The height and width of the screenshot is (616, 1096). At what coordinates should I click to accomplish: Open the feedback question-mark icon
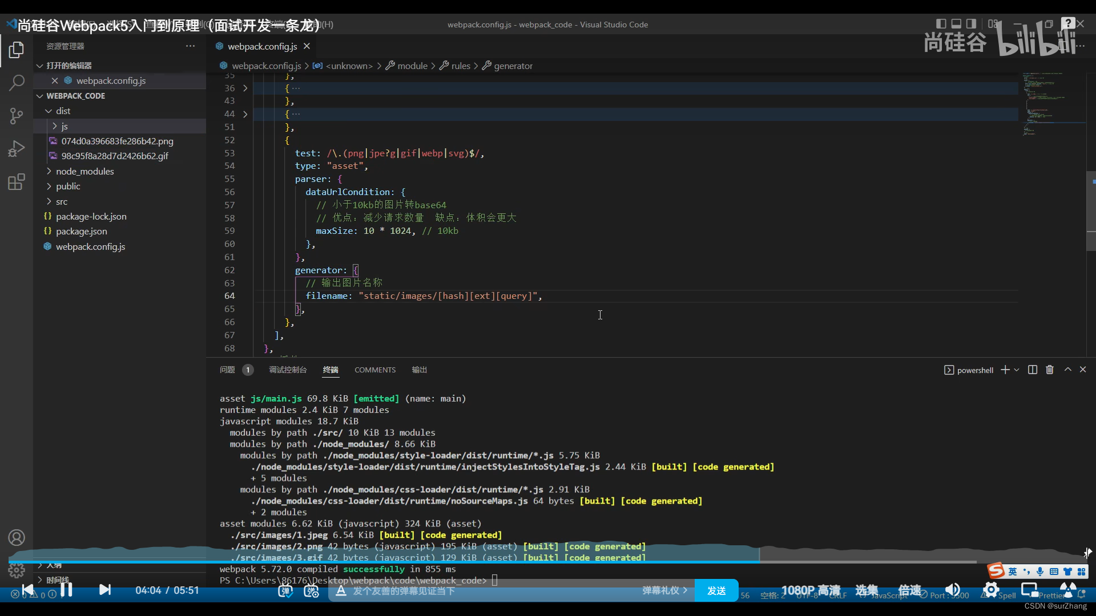[1068, 23]
